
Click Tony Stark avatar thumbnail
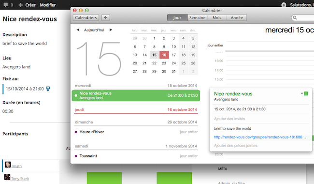coord(7,177)
